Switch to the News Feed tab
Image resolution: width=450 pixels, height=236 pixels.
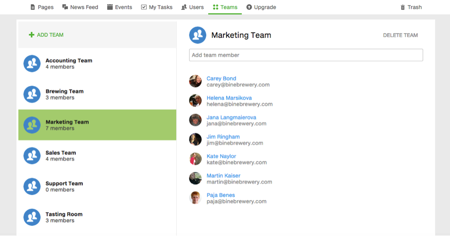pos(80,7)
